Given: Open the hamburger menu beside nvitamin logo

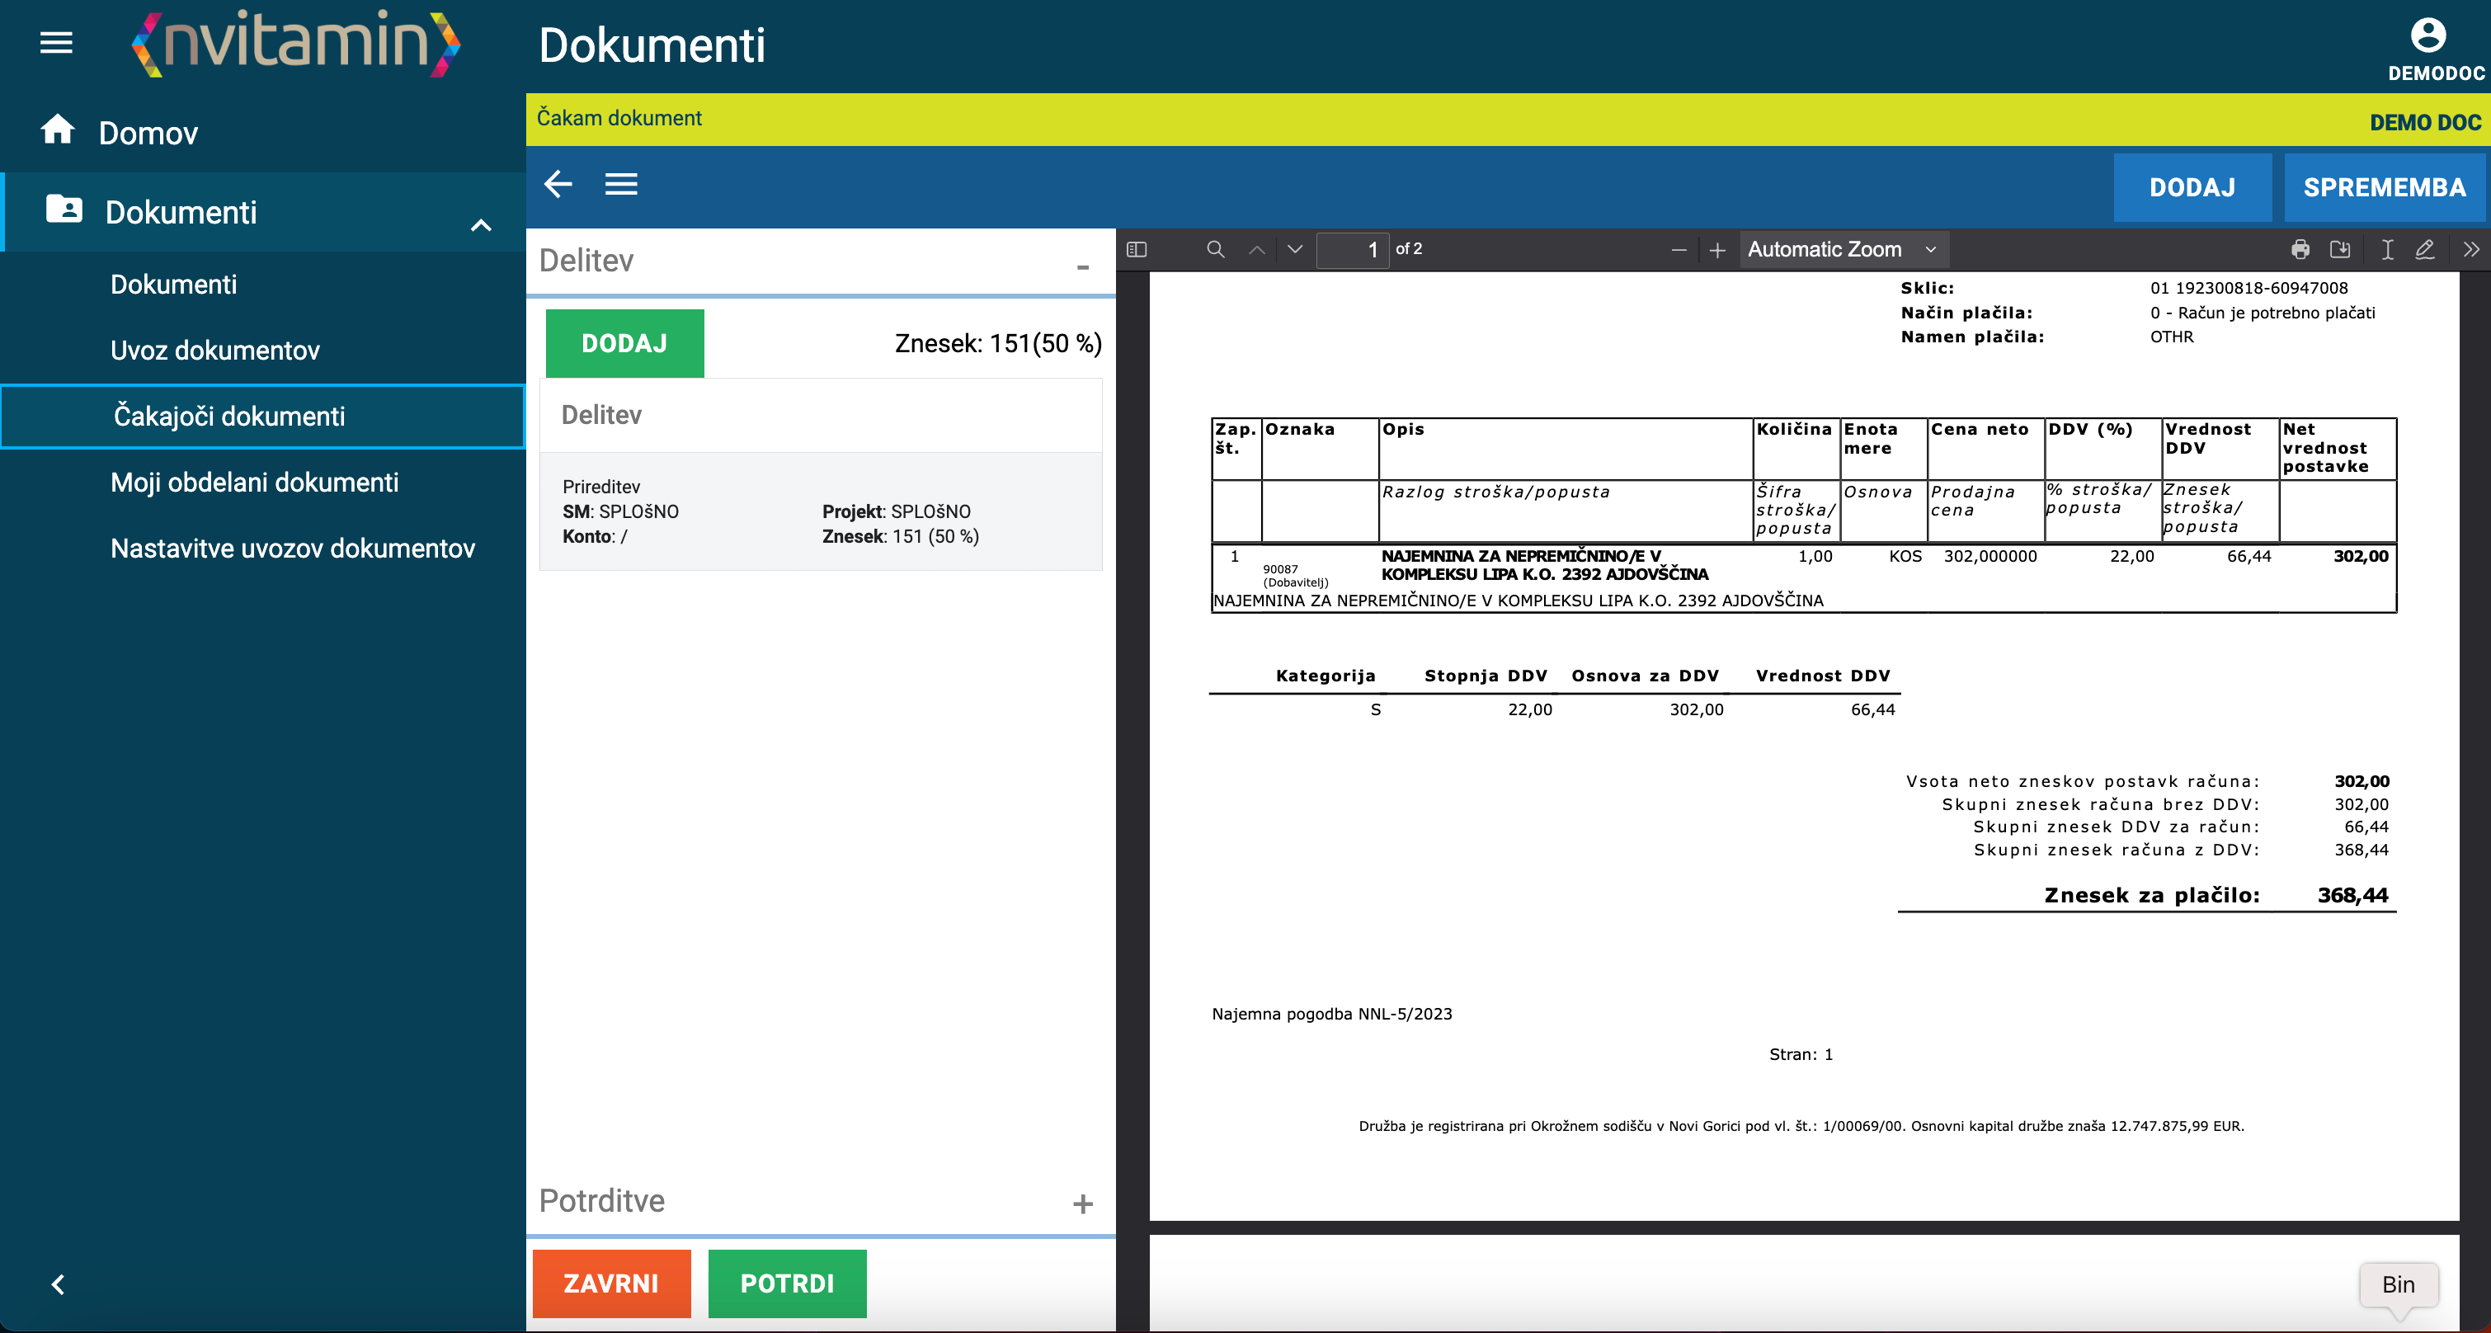Looking at the screenshot, I should (x=56, y=43).
